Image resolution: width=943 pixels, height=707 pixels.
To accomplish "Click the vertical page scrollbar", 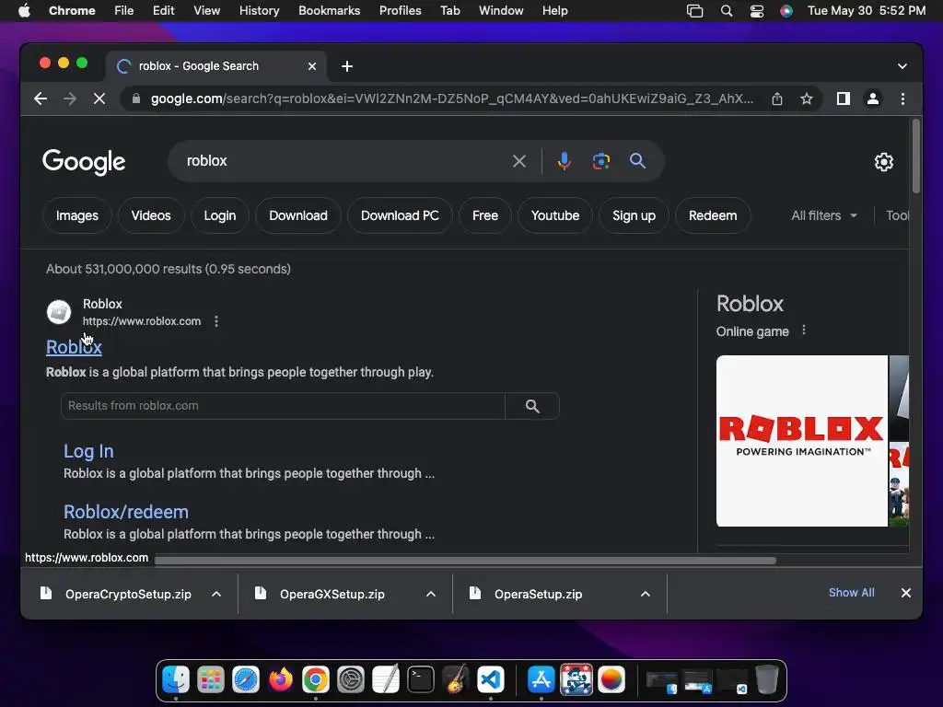I will [916, 156].
